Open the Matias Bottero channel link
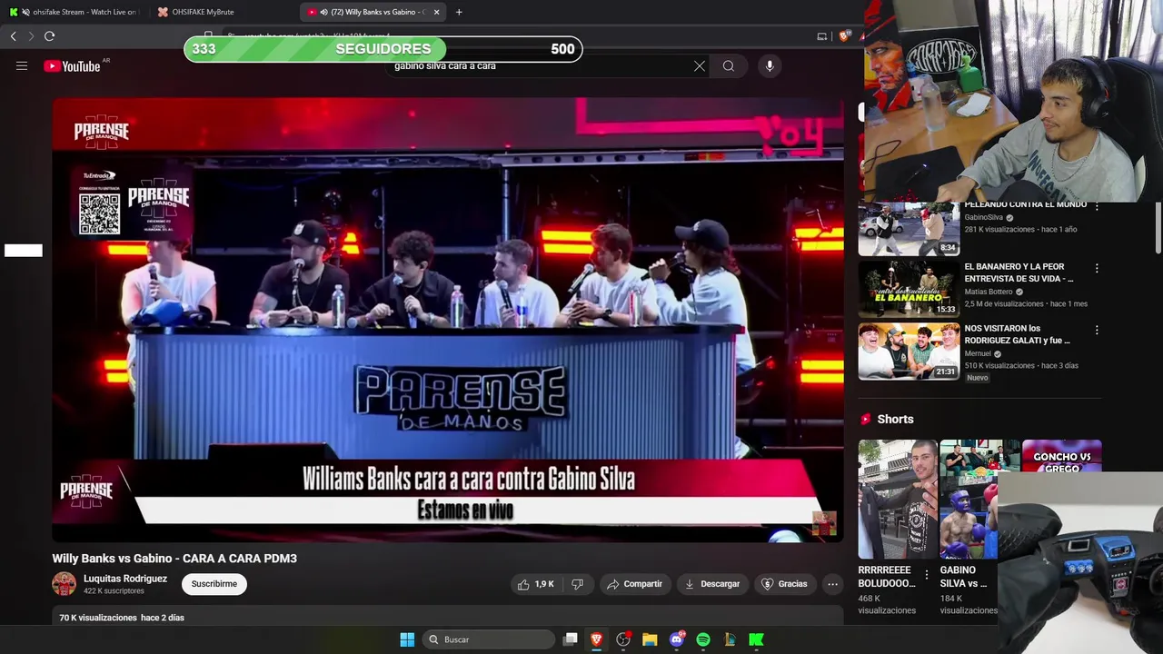1163x654 pixels. [989, 292]
